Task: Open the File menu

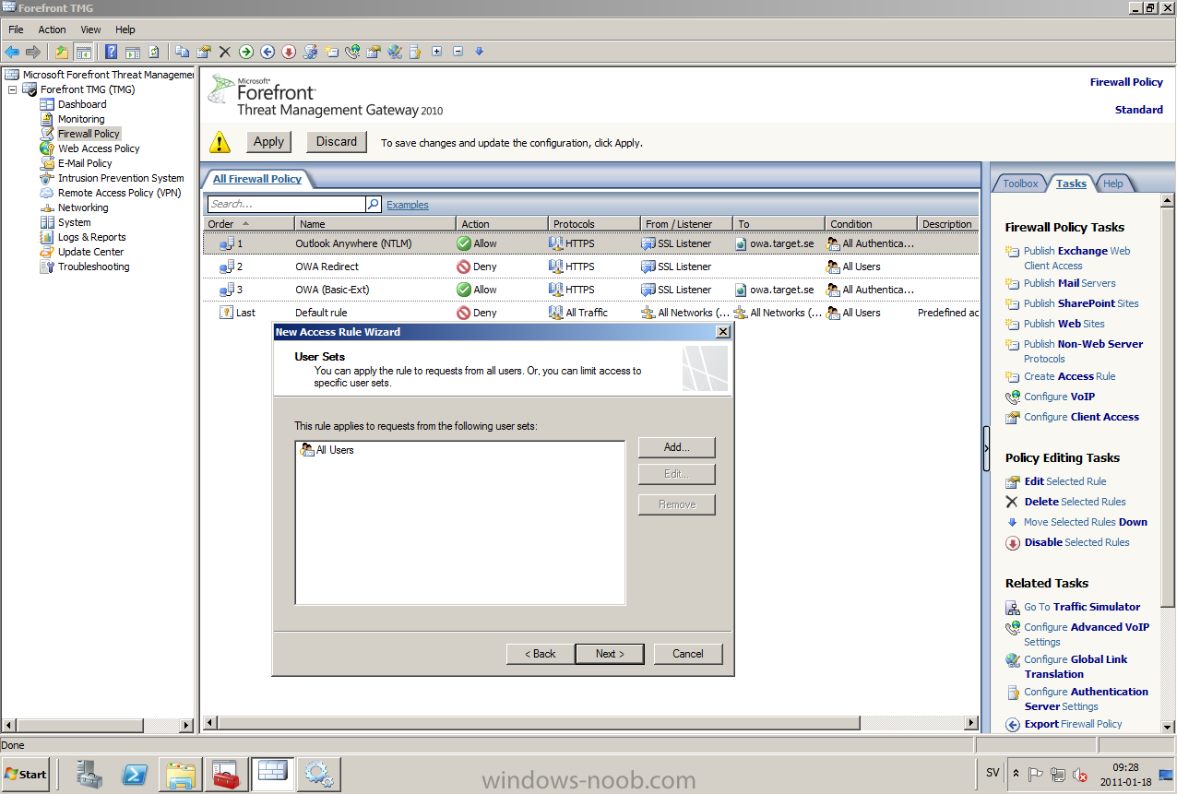Action: pos(16,30)
